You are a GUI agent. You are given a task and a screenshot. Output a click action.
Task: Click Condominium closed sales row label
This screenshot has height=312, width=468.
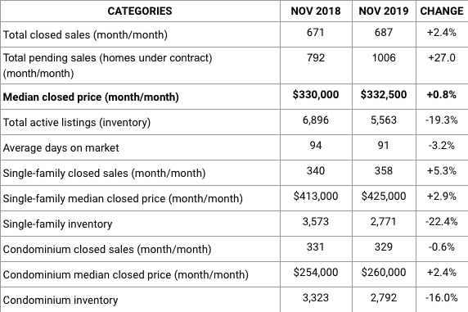107,249
